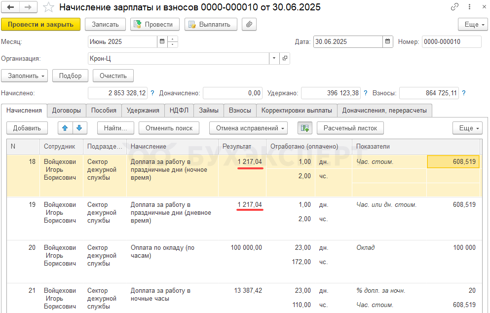Open attached files with the paperclip icon
The height and width of the screenshot is (313, 490).
[x=249, y=24]
